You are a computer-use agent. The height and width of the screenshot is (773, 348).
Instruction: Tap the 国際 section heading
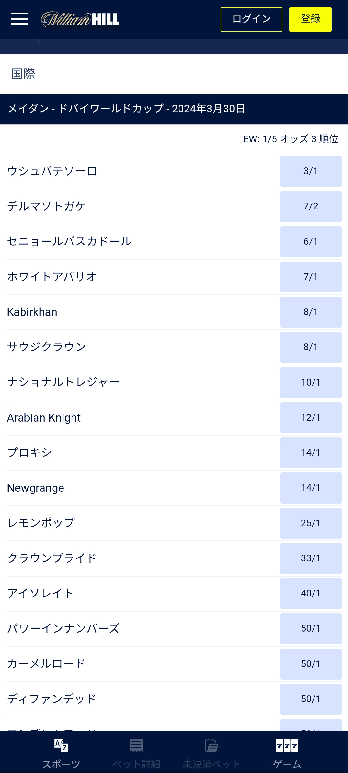[23, 74]
